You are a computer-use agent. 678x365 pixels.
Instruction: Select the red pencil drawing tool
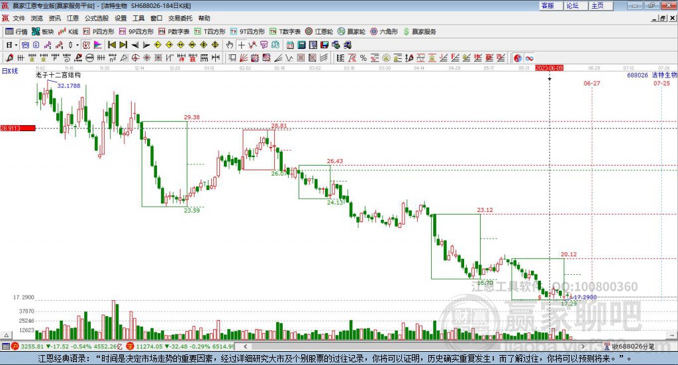[x=9, y=58]
